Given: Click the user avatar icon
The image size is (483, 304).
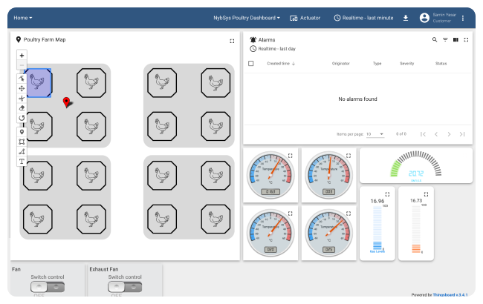Looking at the screenshot, I should (424, 18).
